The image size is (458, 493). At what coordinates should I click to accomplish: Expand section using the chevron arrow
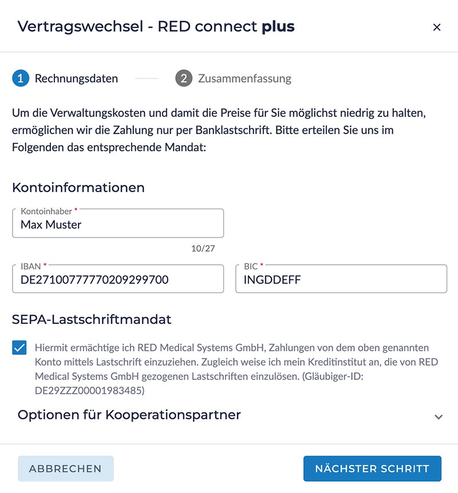(x=439, y=417)
